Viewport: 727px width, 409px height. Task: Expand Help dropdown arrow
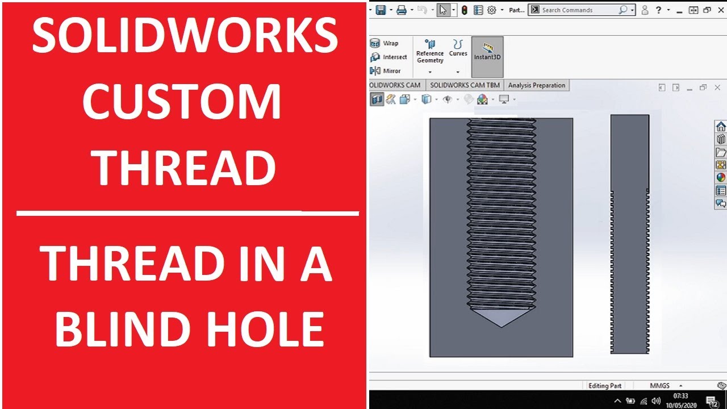(x=668, y=10)
